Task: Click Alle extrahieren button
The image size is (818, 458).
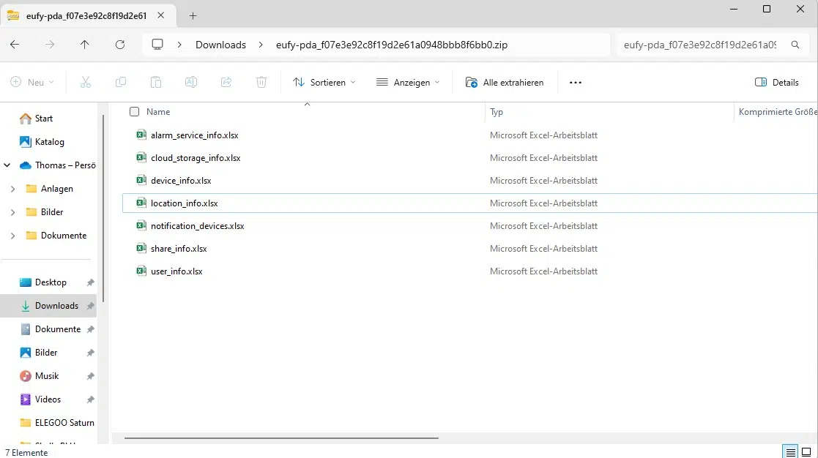Action: [505, 83]
